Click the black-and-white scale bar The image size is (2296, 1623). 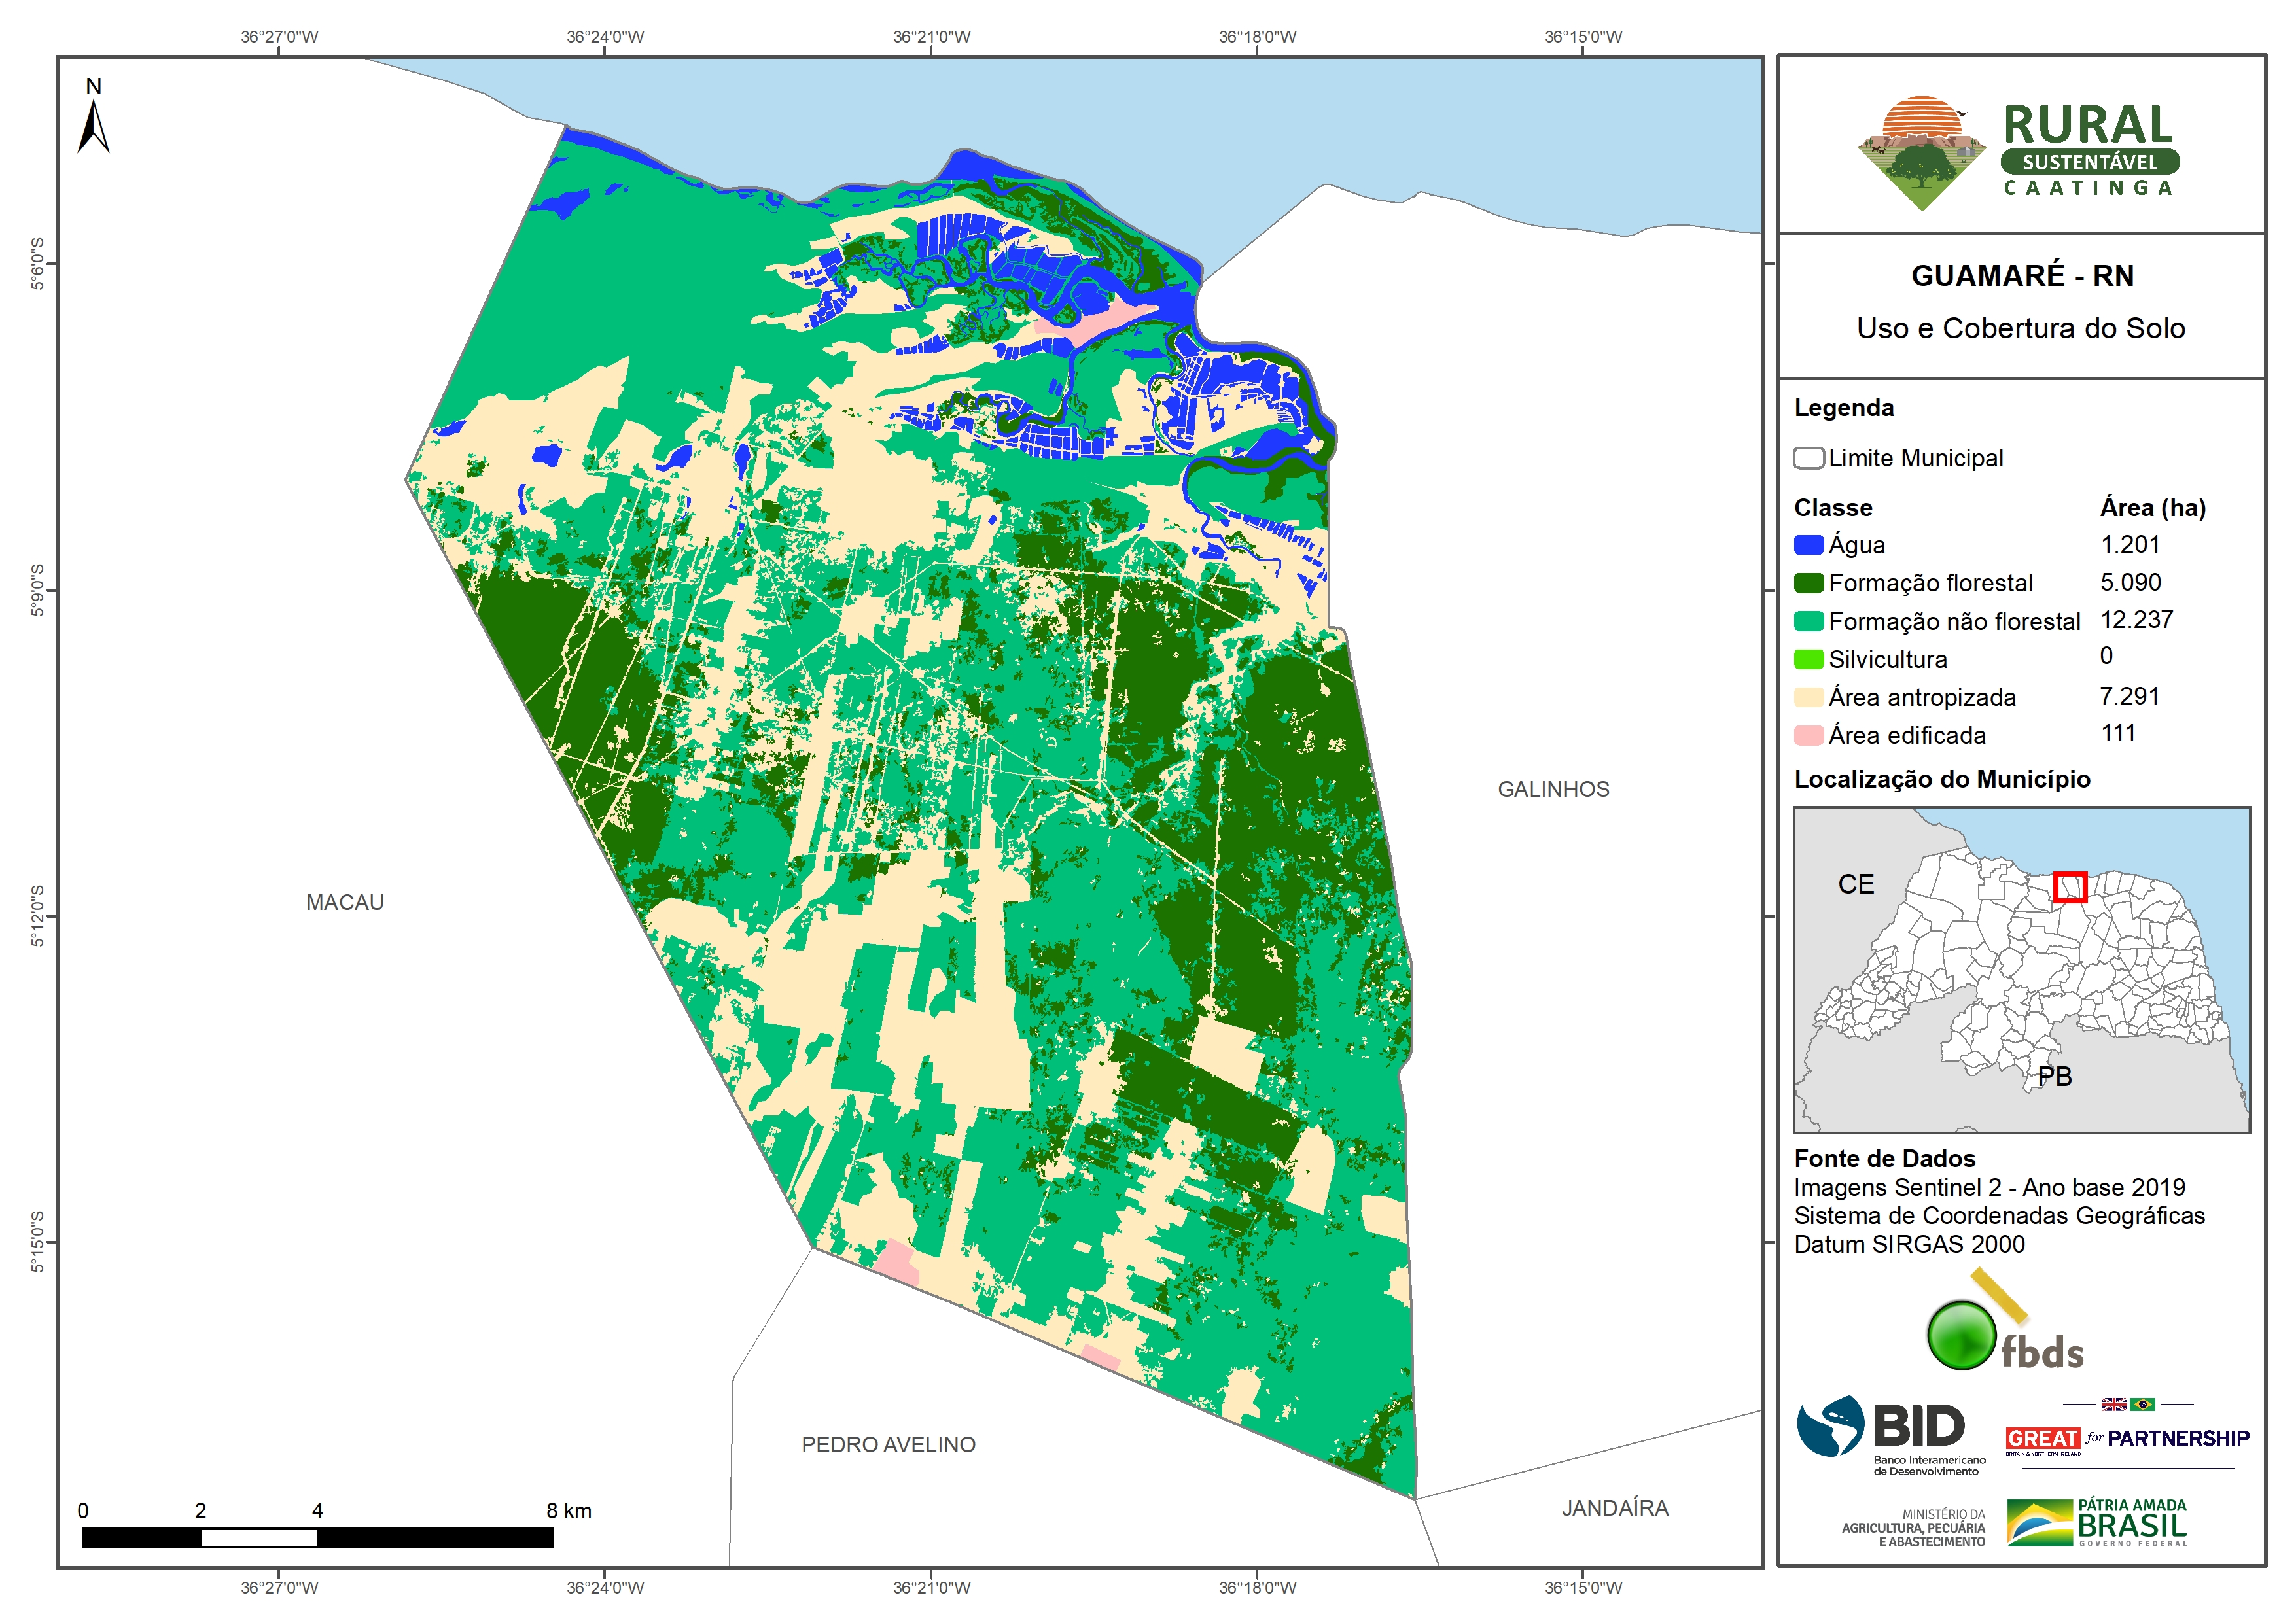tap(317, 1537)
